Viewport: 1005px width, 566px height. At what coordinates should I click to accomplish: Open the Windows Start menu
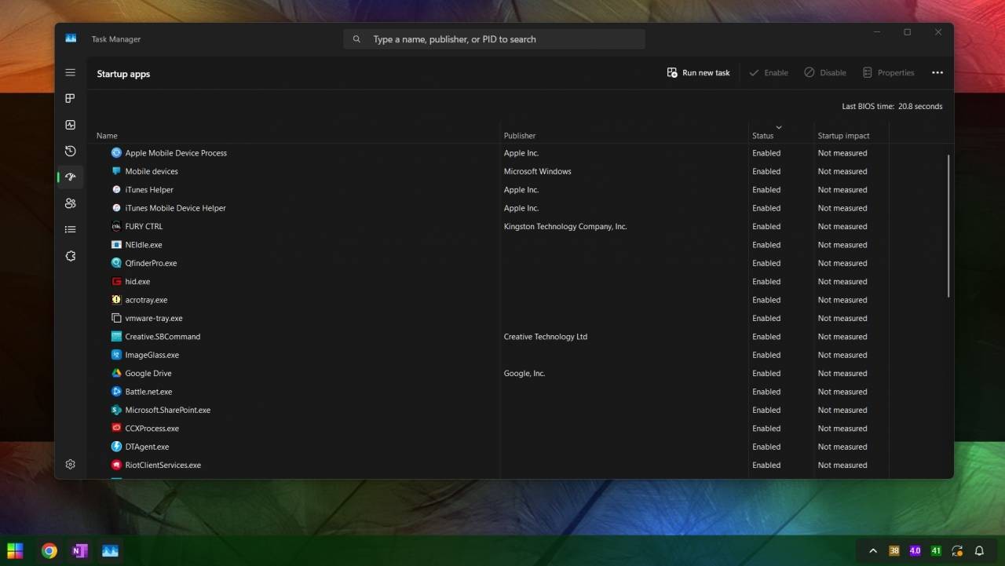[15, 550]
